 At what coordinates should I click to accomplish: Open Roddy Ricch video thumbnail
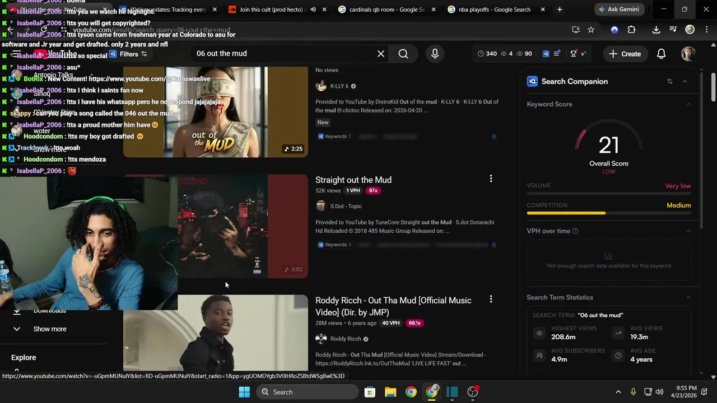(x=216, y=333)
